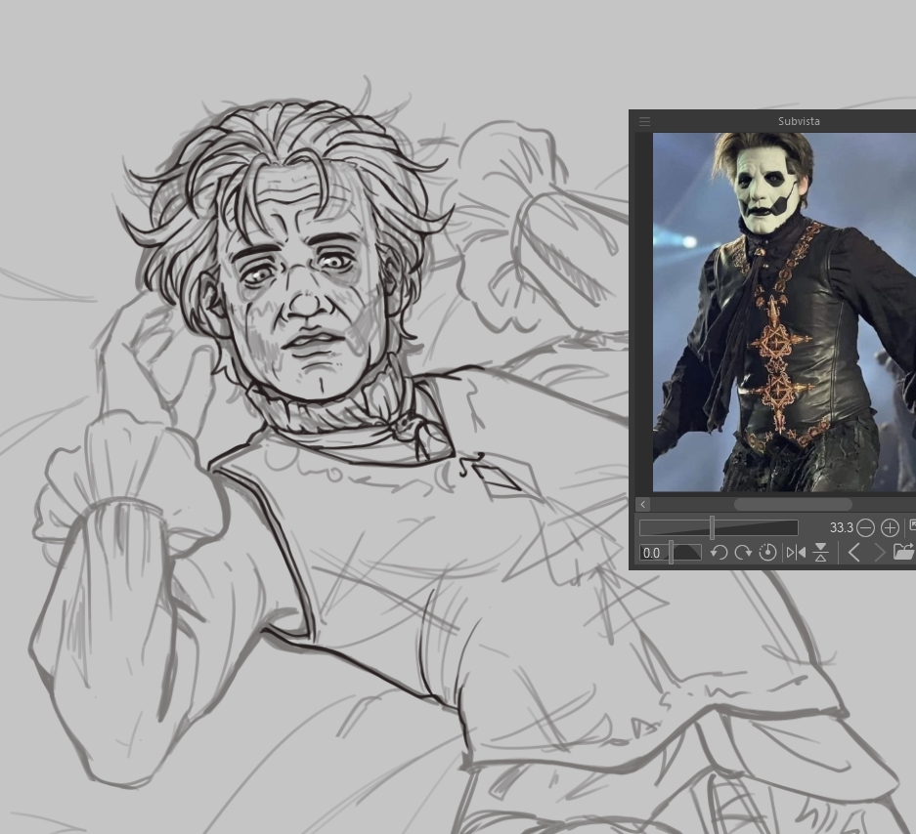Toggle vertical flip of reference image
The height and width of the screenshot is (834, 916).
tap(821, 553)
